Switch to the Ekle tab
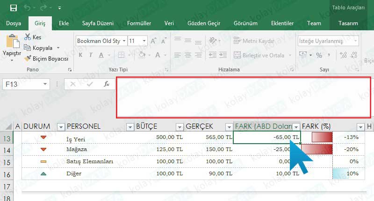374x201 pixels. point(64,23)
